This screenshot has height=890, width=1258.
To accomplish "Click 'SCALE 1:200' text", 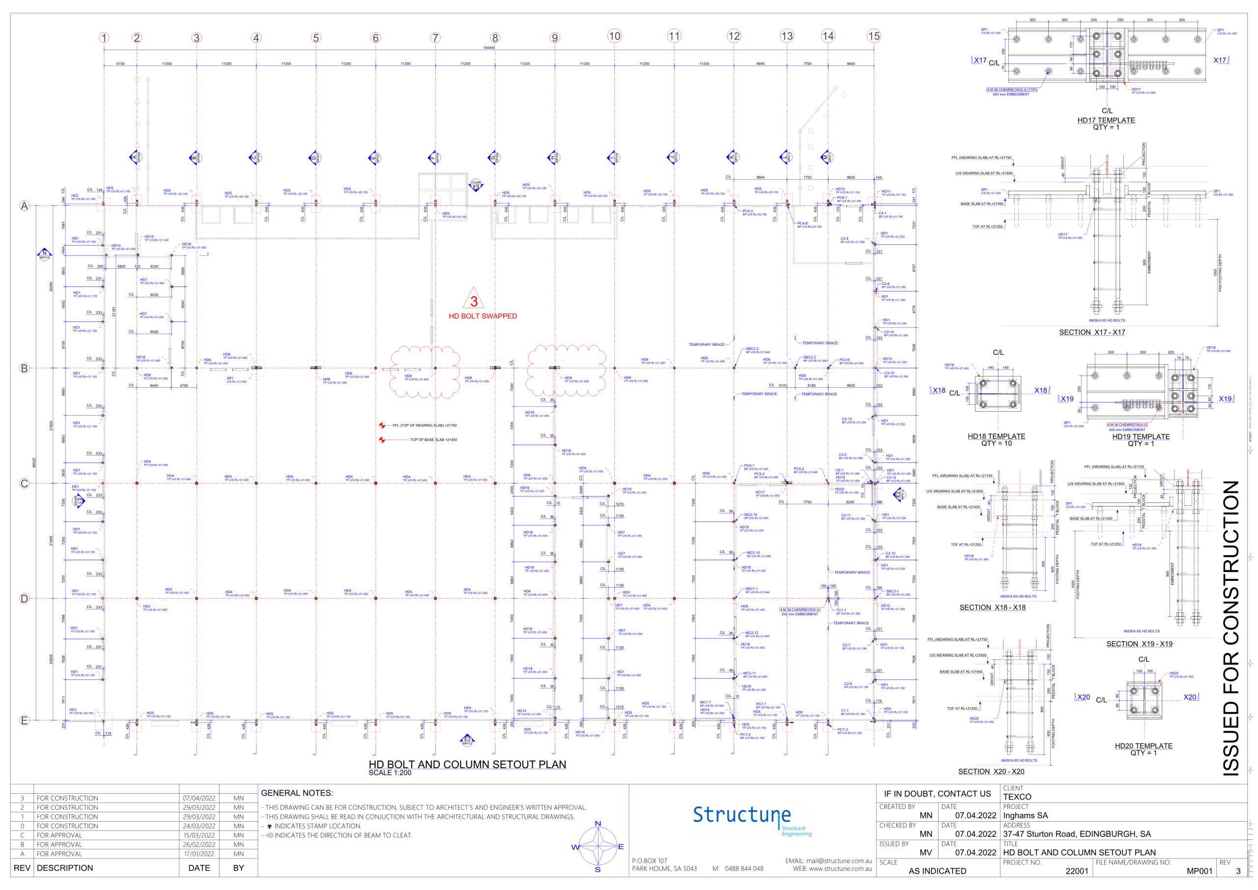I will click(390, 773).
